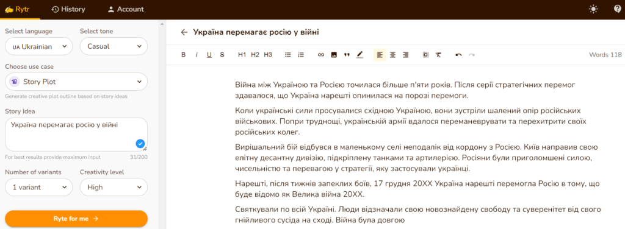Add a blockquote with the quote icon
The height and width of the screenshot is (229, 625).
point(347,55)
